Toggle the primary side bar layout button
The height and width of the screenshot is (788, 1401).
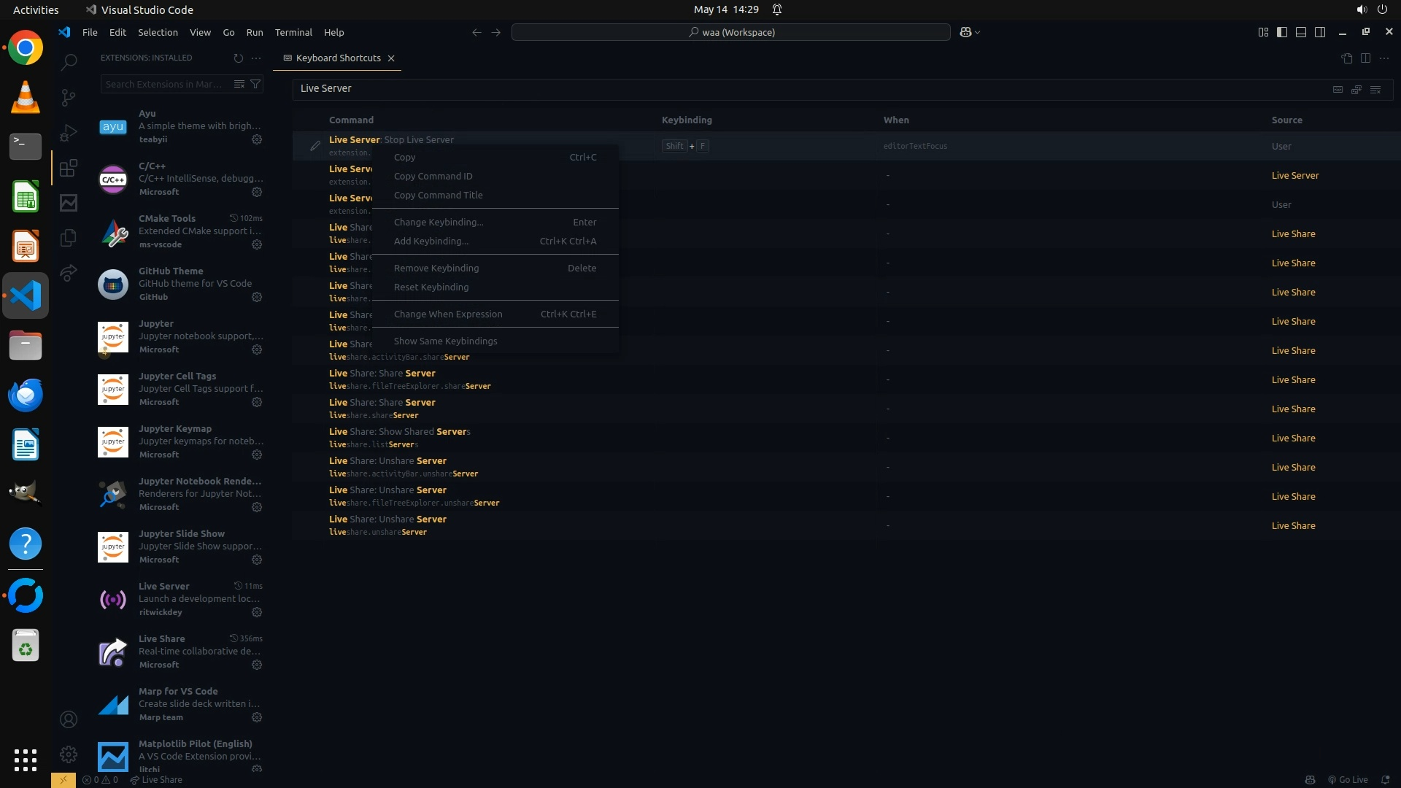[1282, 32]
